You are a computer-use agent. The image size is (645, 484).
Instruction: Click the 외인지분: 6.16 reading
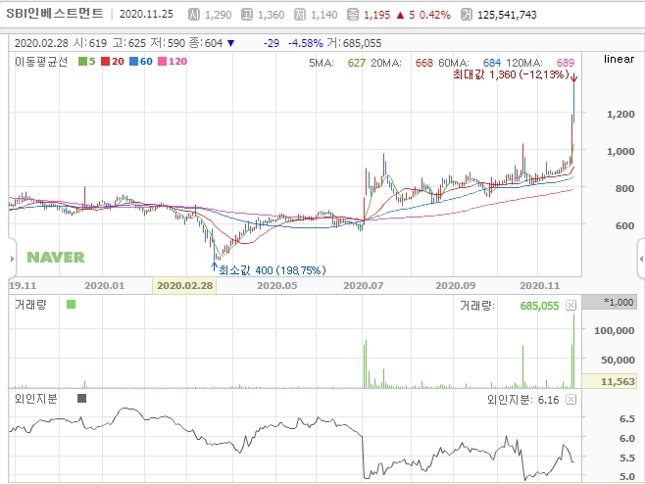(x=522, y=400)
